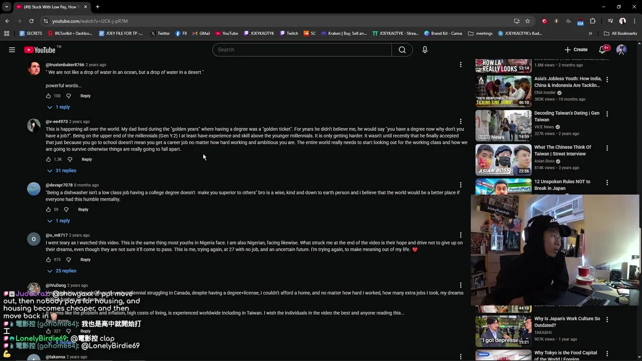Viewport: 642px width, 361px height.
Task: Open options menu for @trustenbaker8766 comment
Action: [x=460, y=65]
